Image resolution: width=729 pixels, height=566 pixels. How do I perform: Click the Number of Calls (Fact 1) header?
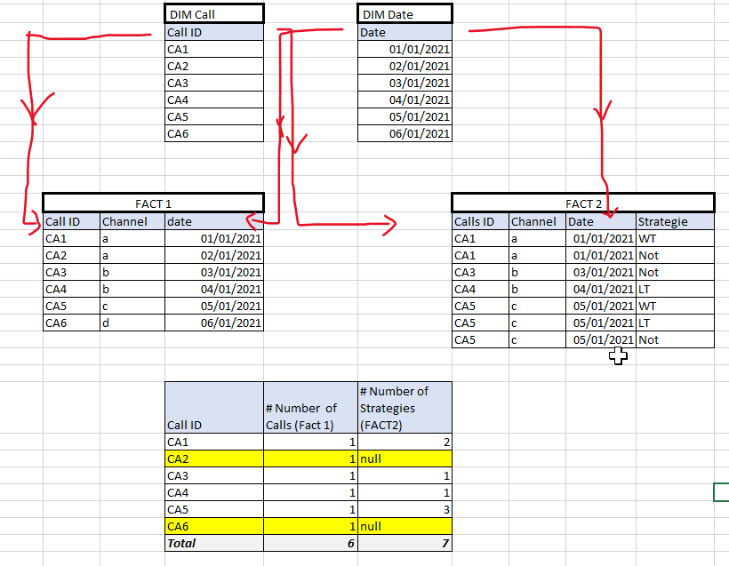click(x=310, y=408)
